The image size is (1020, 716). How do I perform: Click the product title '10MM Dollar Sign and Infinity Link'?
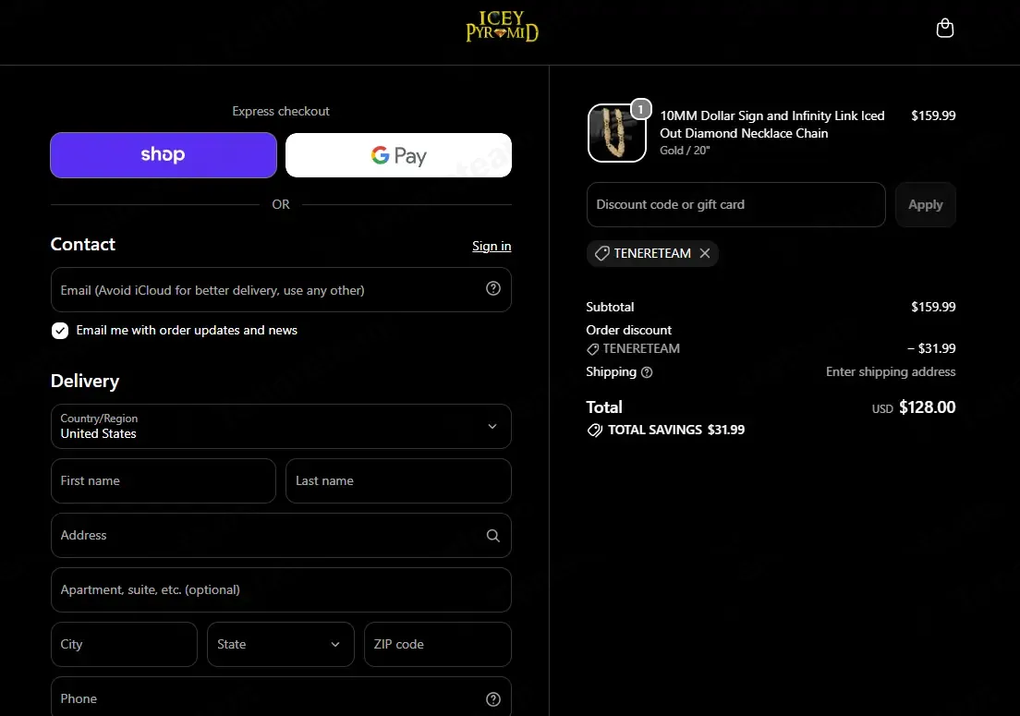[x=772, y=124]
